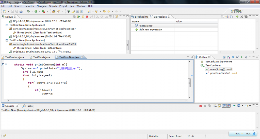This screenshot has height=139, width=260.
Task: Click the editor vertical scrollbar thumb
Action: (189, 83)
